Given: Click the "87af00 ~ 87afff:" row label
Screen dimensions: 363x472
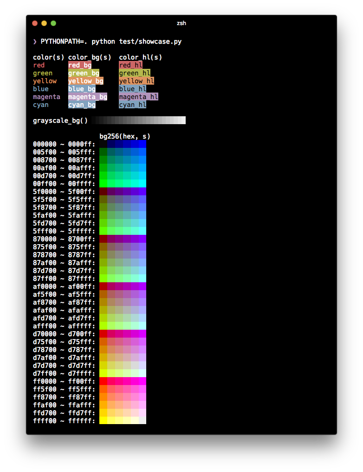Looking at the screenshot, I should click(64, 263).
